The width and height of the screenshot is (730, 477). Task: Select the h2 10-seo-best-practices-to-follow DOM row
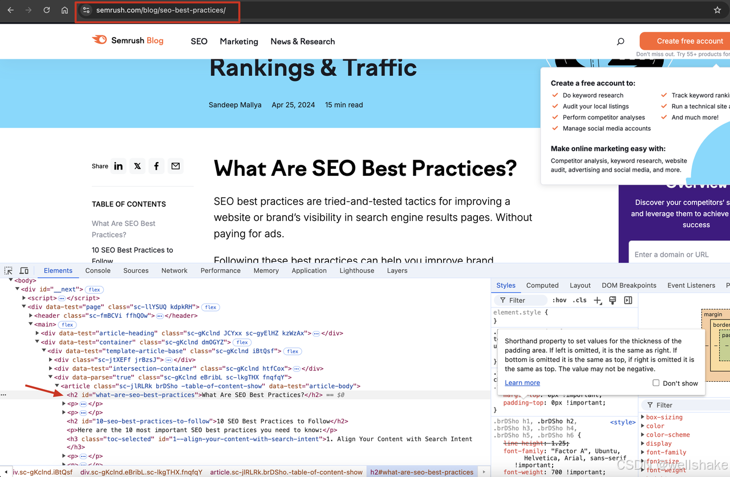[x=208, y=422]
